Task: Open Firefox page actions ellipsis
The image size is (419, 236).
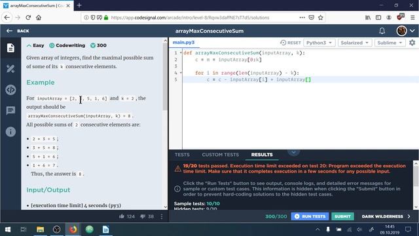Action: (302, 18)
